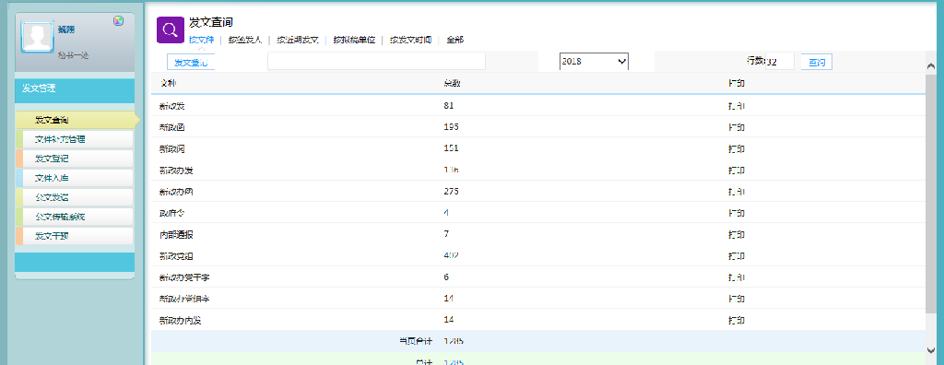Viewport: 944px width, 365px height.
Task: Open the sidebar item below 发文查询
Action: (x=75, y=139)
